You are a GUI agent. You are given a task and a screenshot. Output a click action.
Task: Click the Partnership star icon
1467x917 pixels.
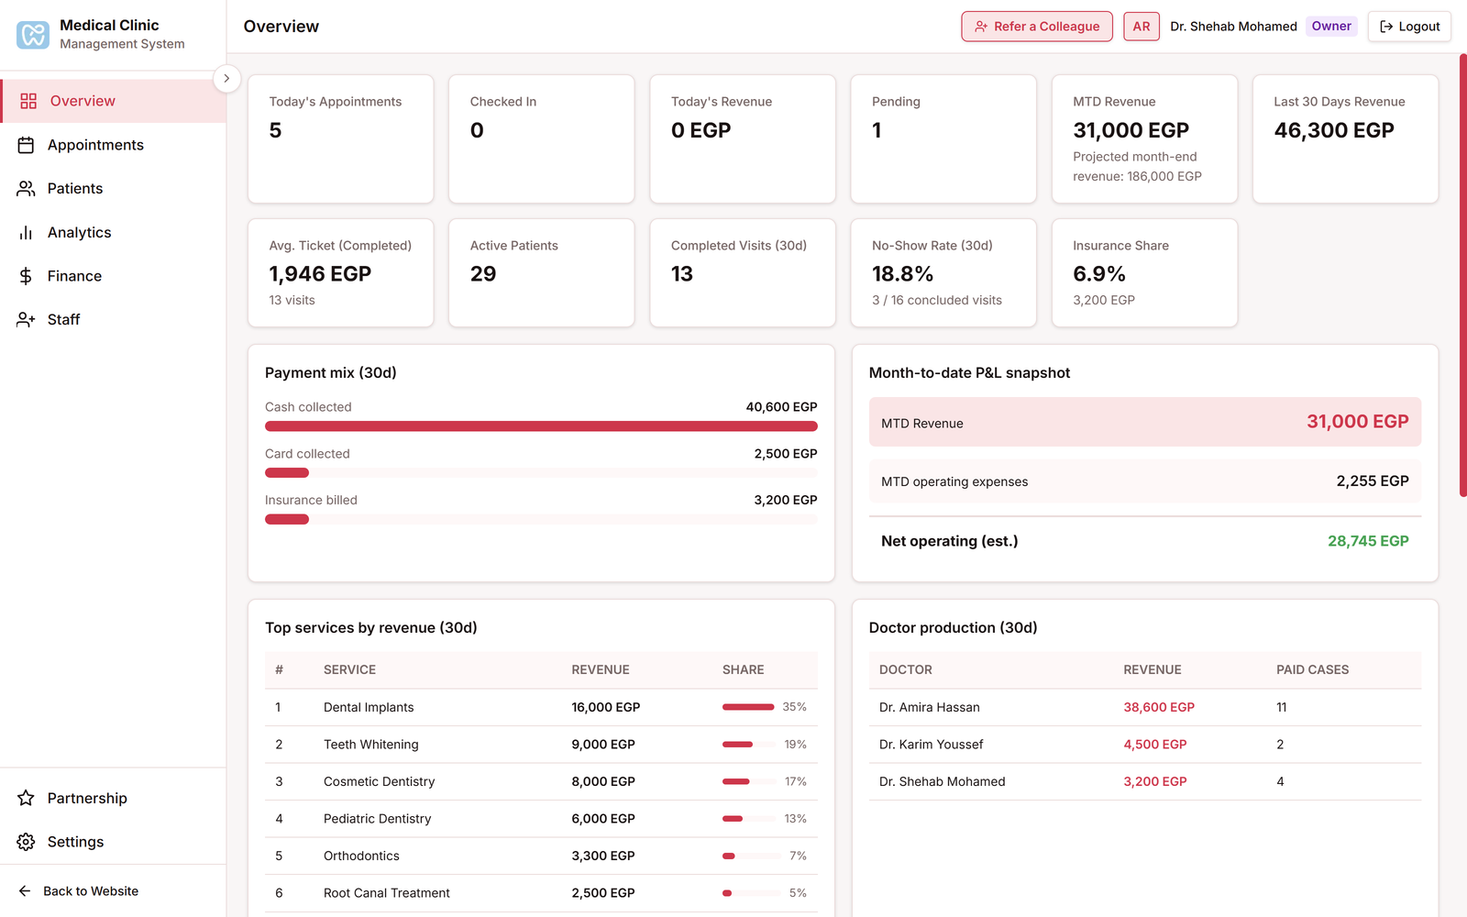tap(26, 798)
